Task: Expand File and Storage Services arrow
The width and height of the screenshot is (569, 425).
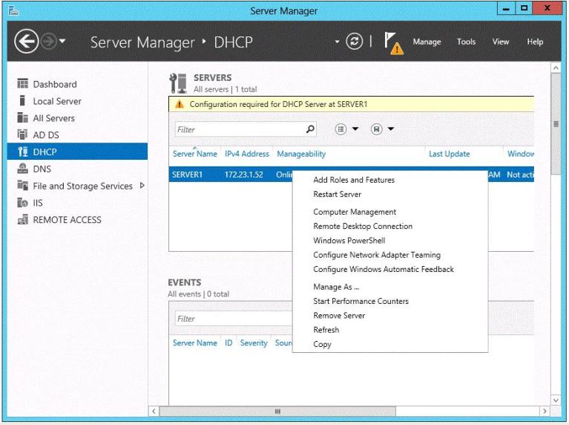Action: point(142,186)
